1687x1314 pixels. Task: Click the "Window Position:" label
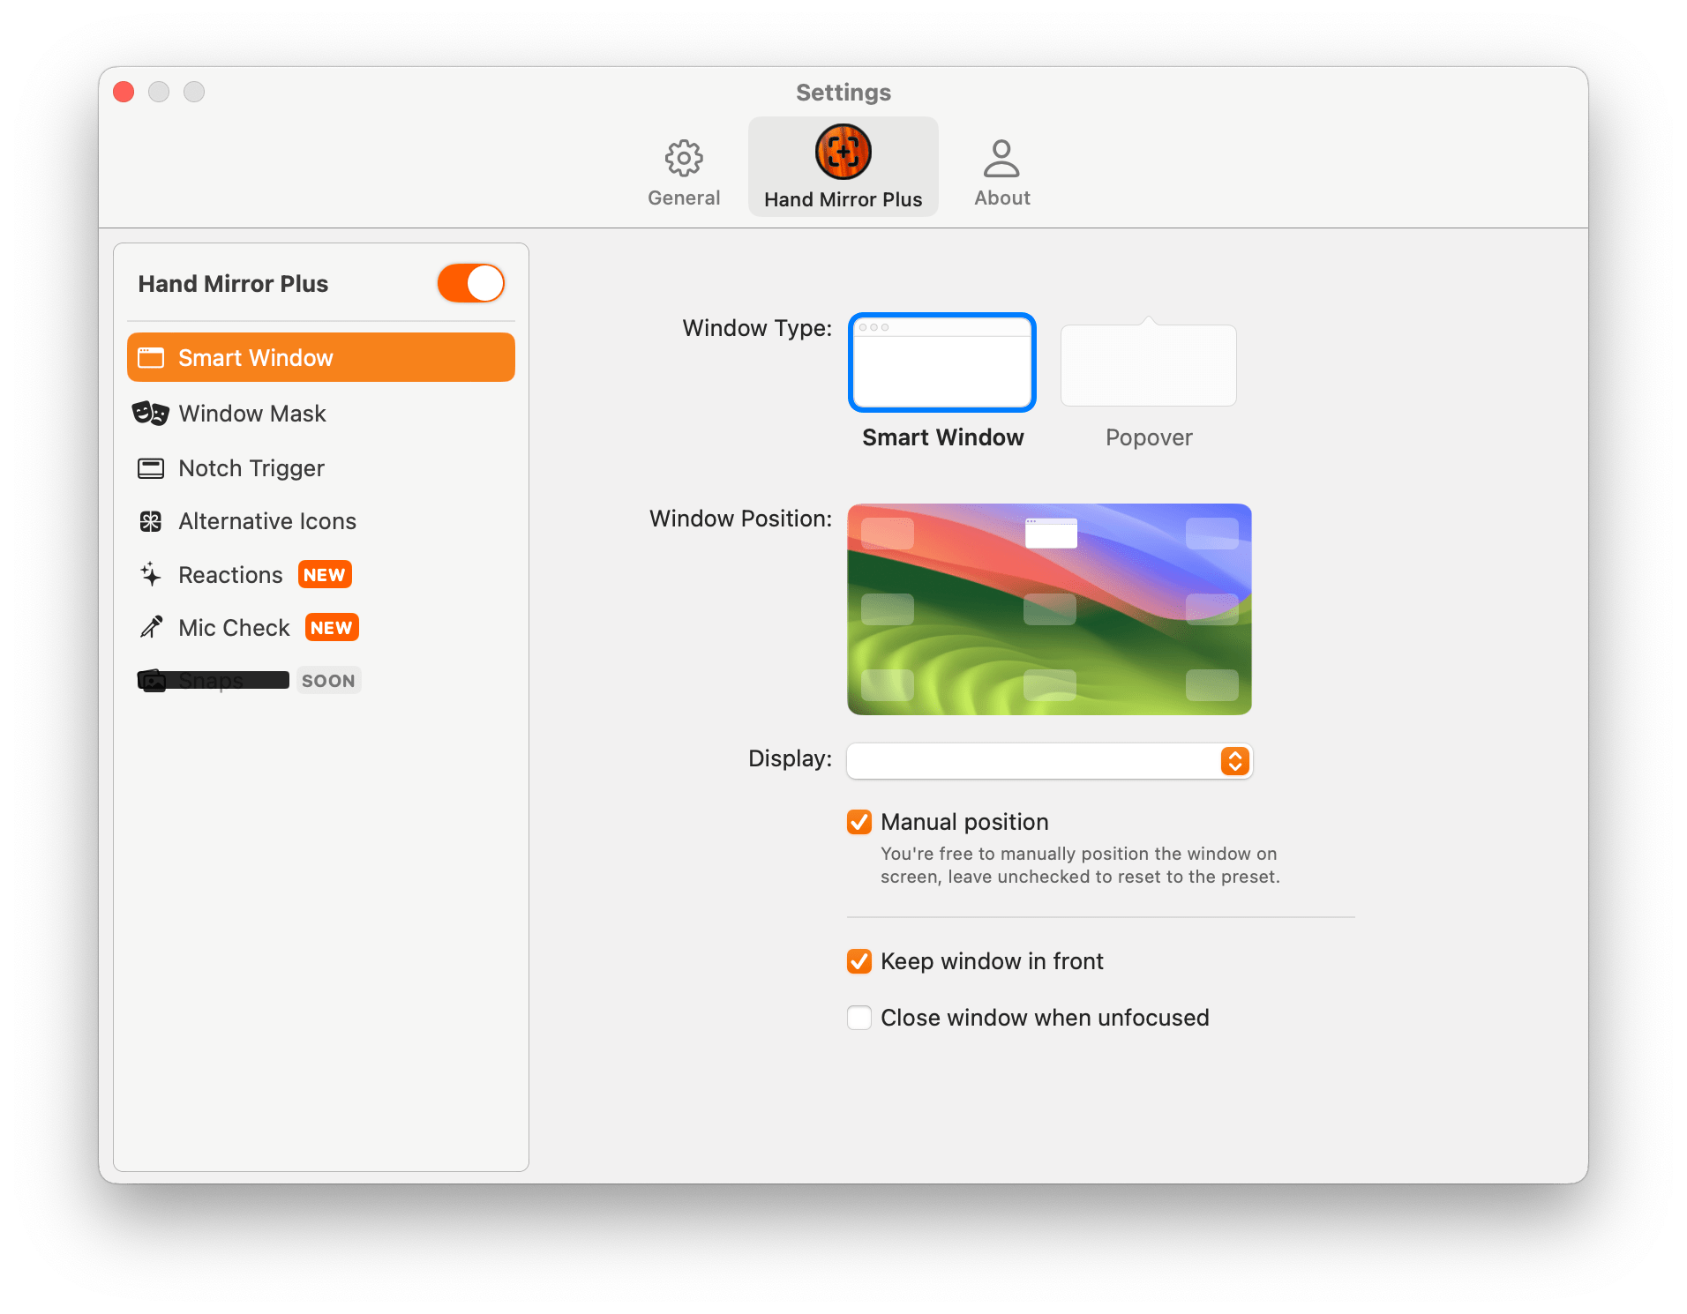pos(741,519)
